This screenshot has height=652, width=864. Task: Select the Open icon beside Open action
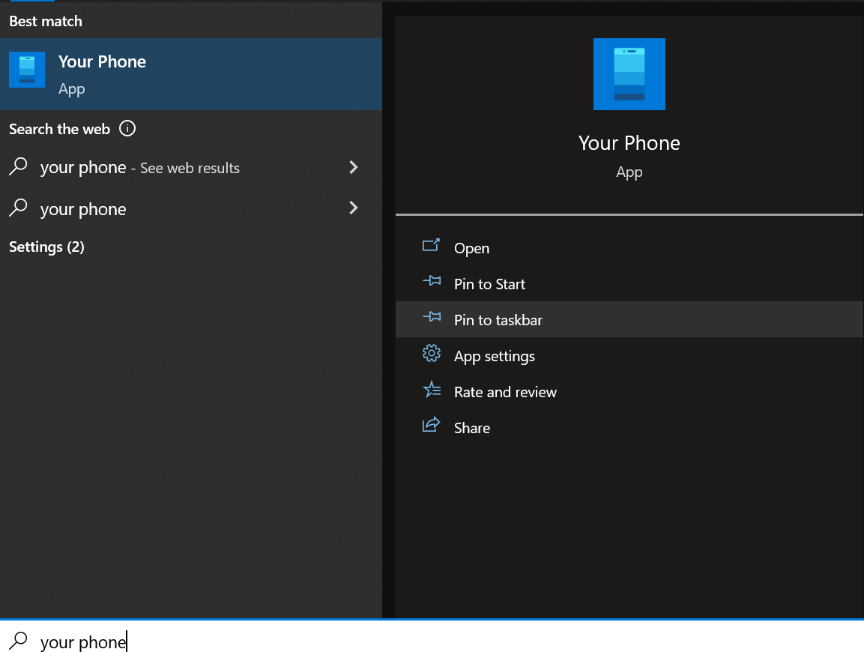pyautogui.click(x=432, y=247)
